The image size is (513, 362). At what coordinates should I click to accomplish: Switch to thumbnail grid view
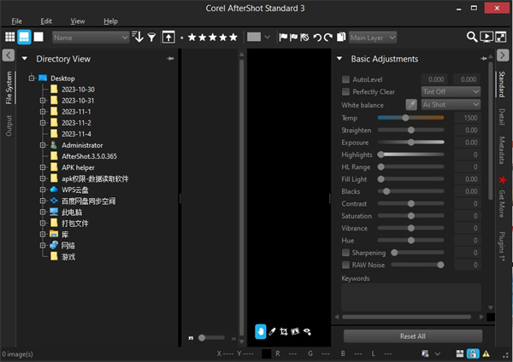[9, 37]
